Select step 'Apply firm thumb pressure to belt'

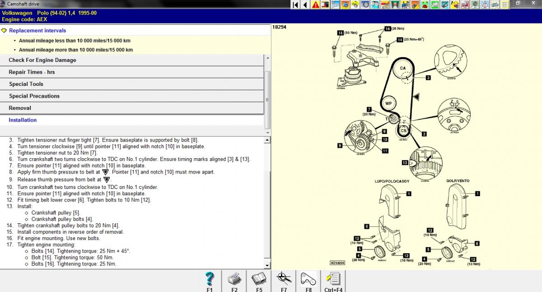click(x=116, y=172)
